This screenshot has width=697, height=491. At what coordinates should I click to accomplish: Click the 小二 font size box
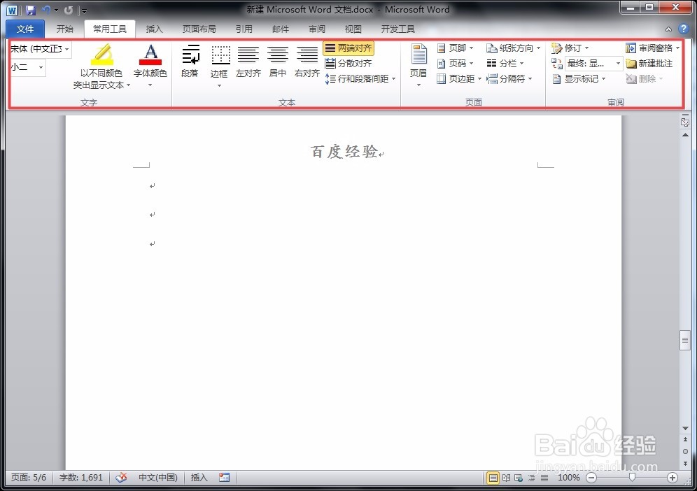23,67
